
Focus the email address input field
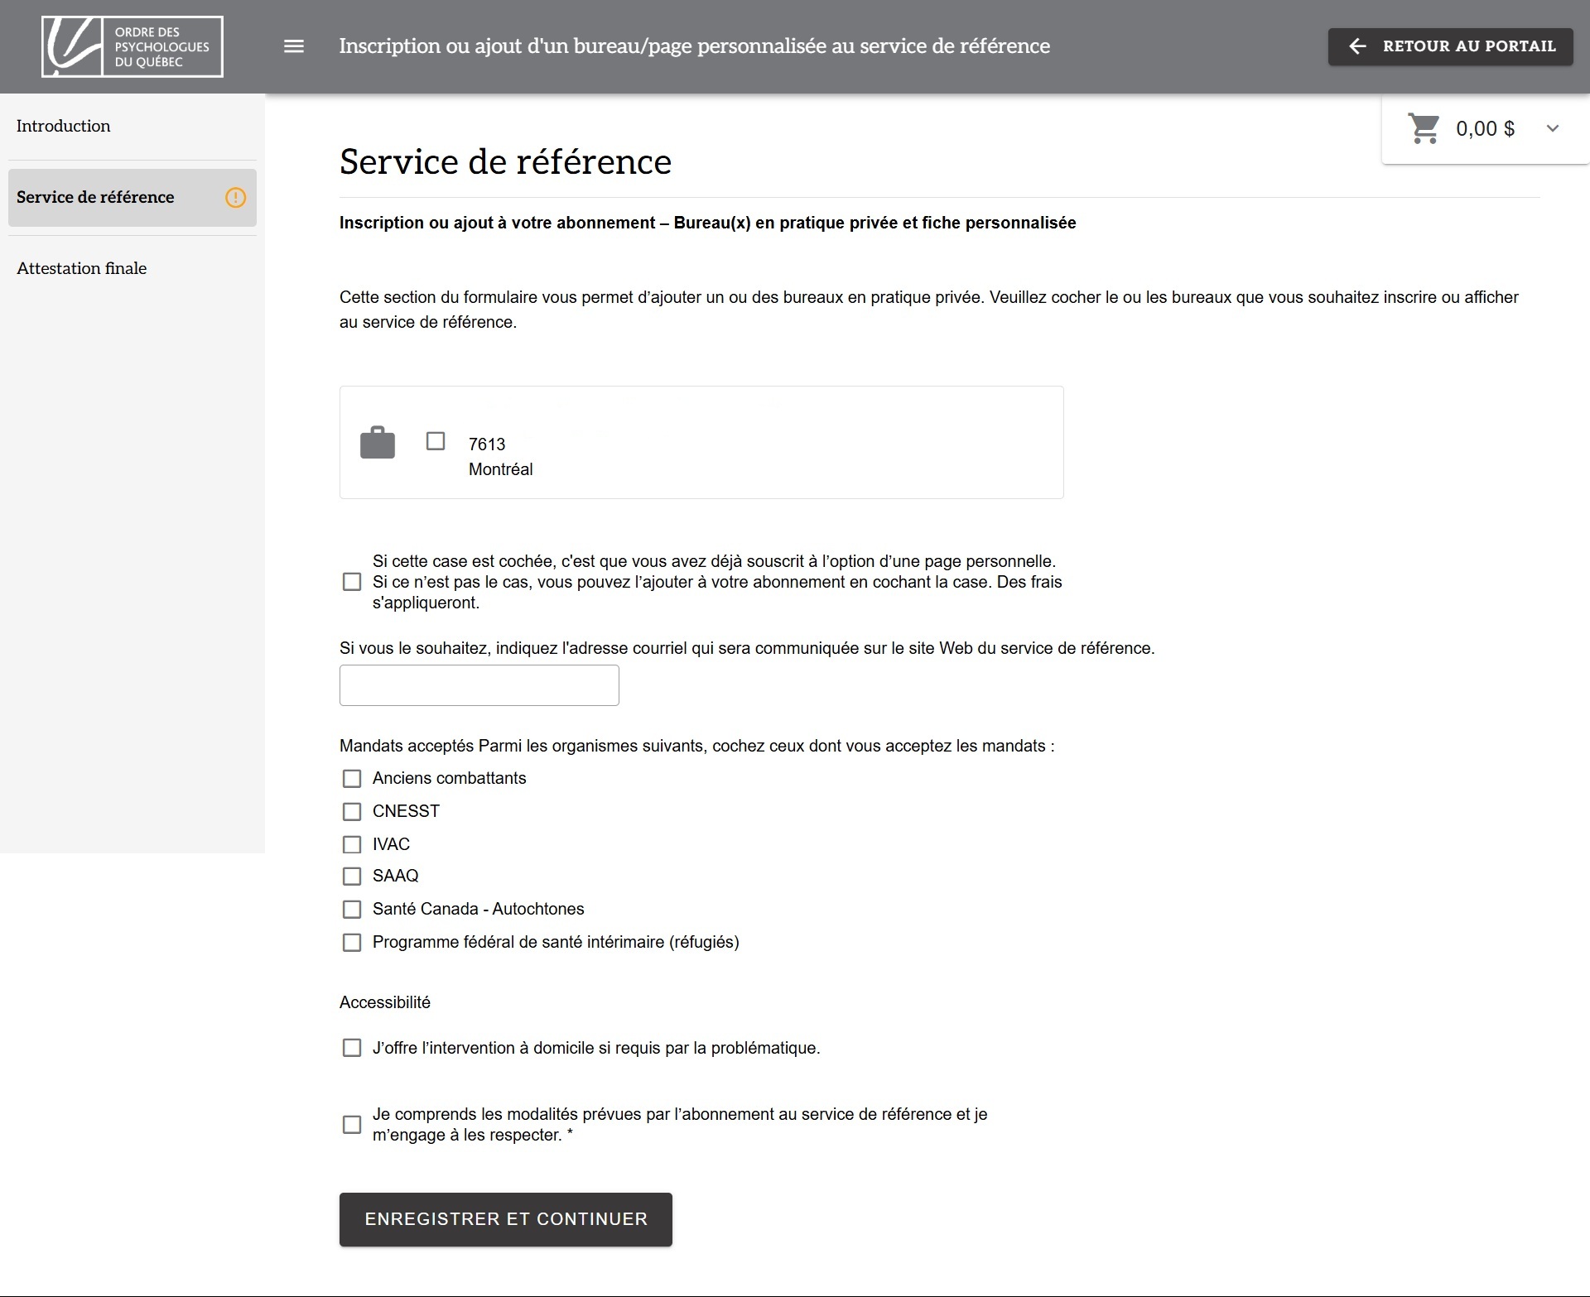[479, 685]
